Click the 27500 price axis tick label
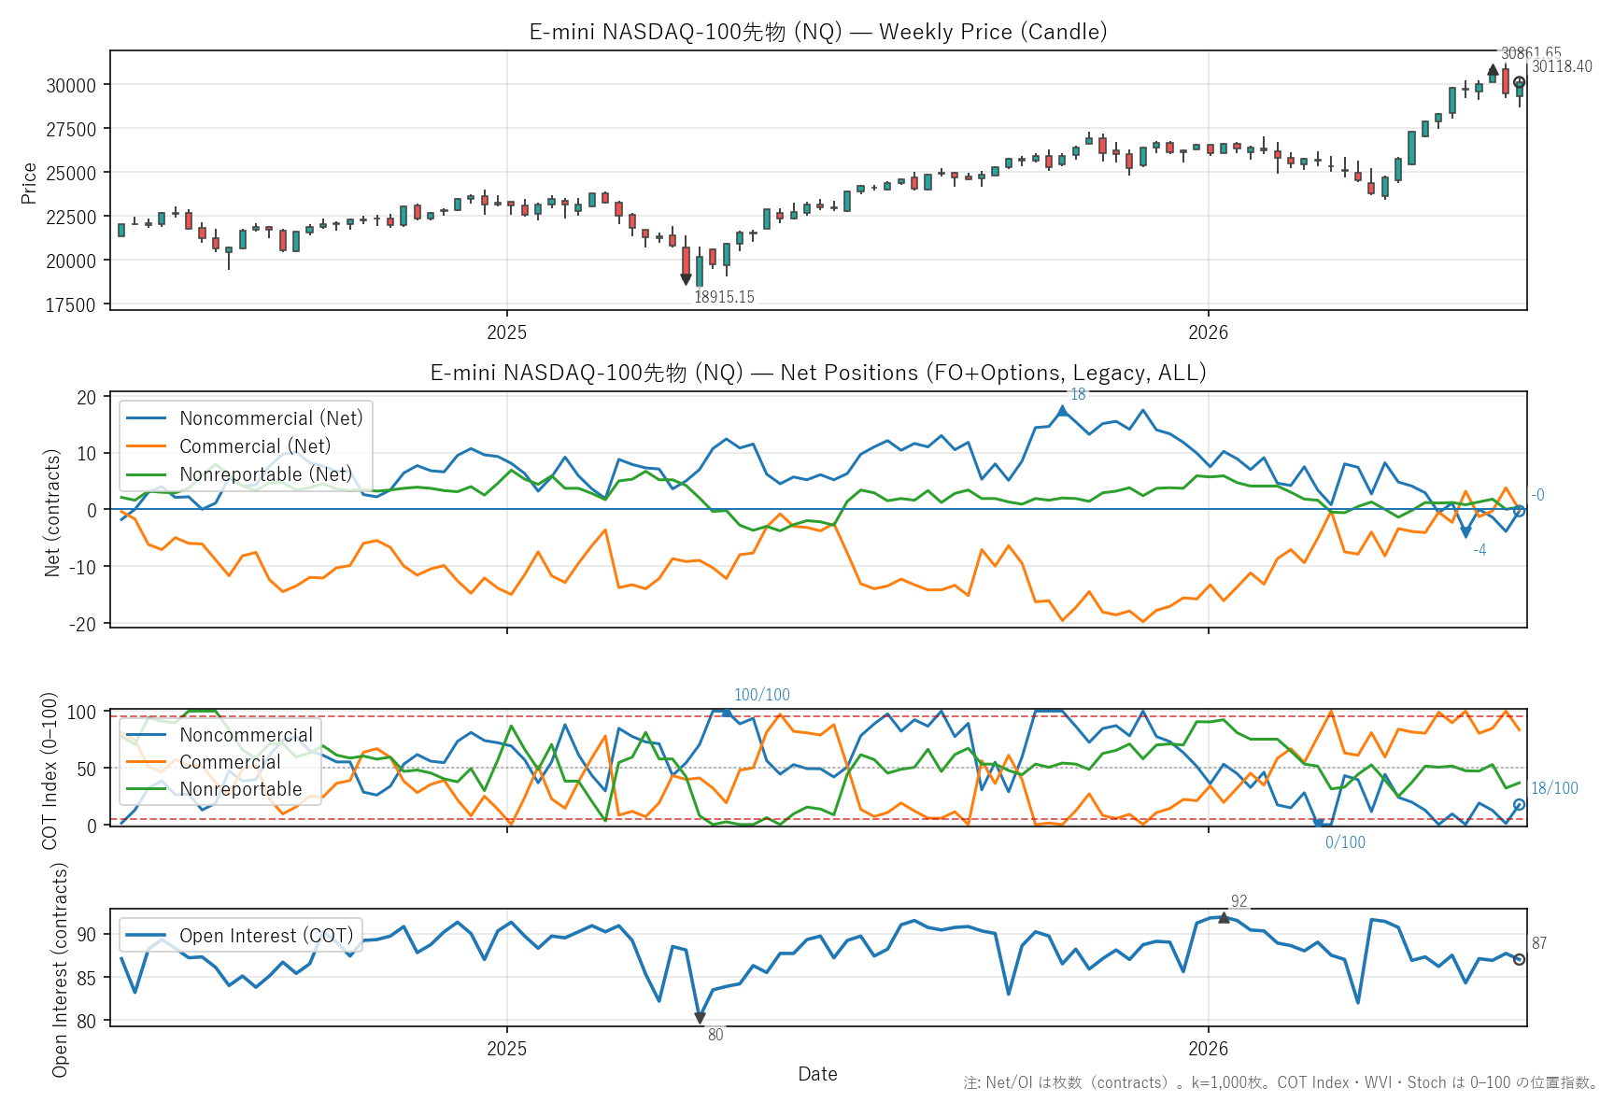Screen dimensions: 1614x1102 point(71,129)
